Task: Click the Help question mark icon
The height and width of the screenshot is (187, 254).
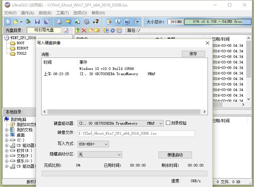Action: (x=127, y=22)
